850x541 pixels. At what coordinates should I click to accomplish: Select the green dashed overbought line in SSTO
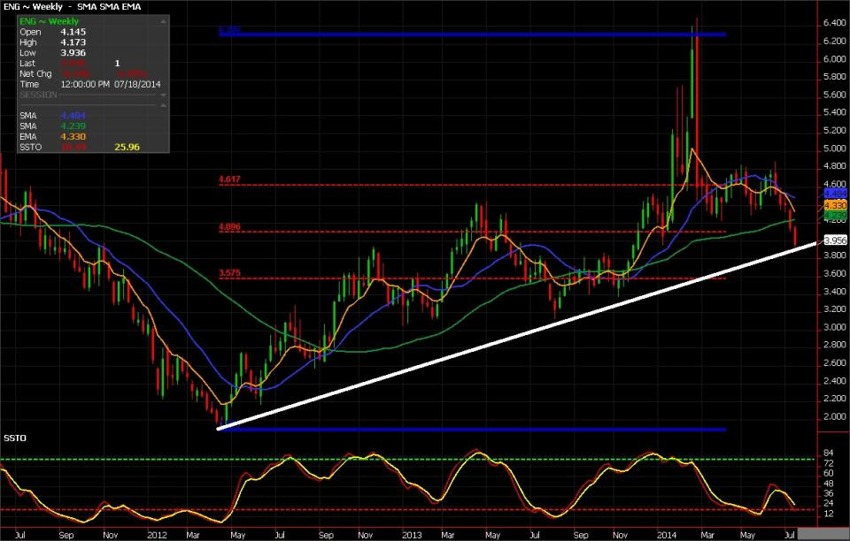pos(407,460)
